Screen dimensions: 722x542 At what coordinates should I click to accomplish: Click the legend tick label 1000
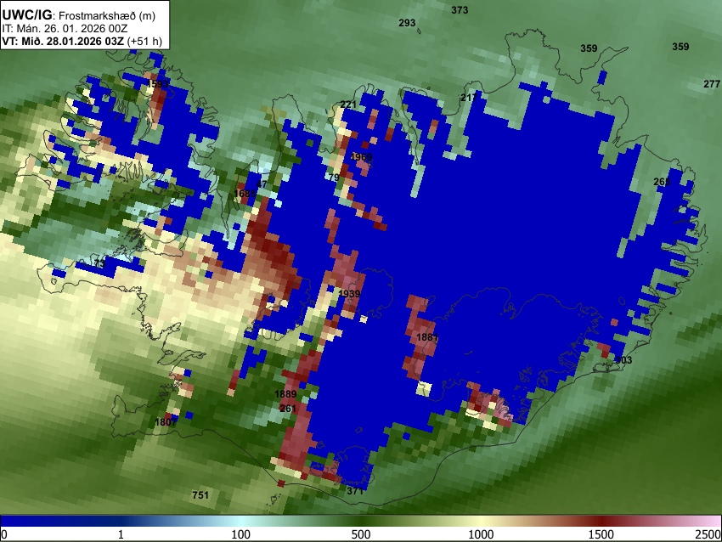[x=481, y=534]
